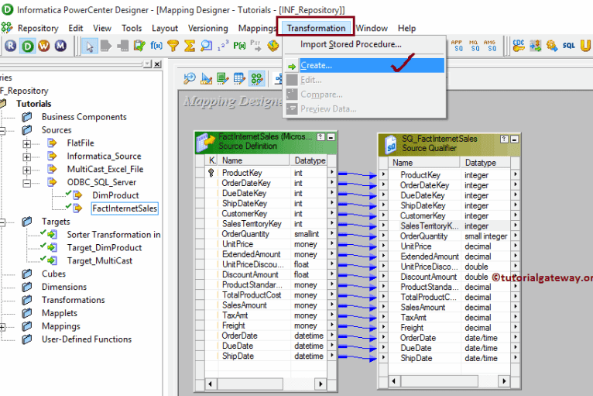Minimize the FactInternetSales source definition box
This screenshot has width=593, height=396.
point(331,137)
